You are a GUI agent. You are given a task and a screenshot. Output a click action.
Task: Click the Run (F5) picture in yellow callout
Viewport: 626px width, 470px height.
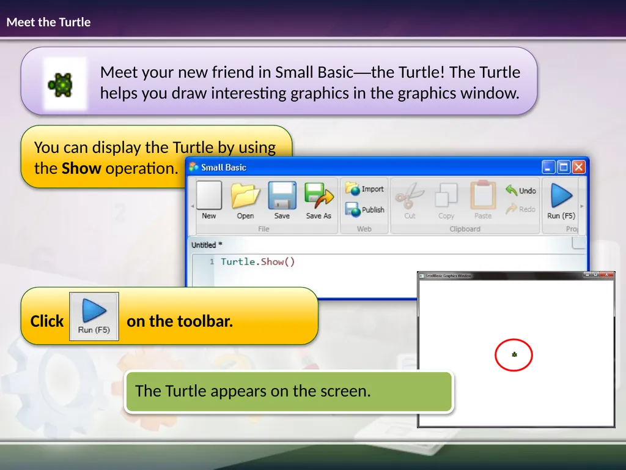pos(94,316)
